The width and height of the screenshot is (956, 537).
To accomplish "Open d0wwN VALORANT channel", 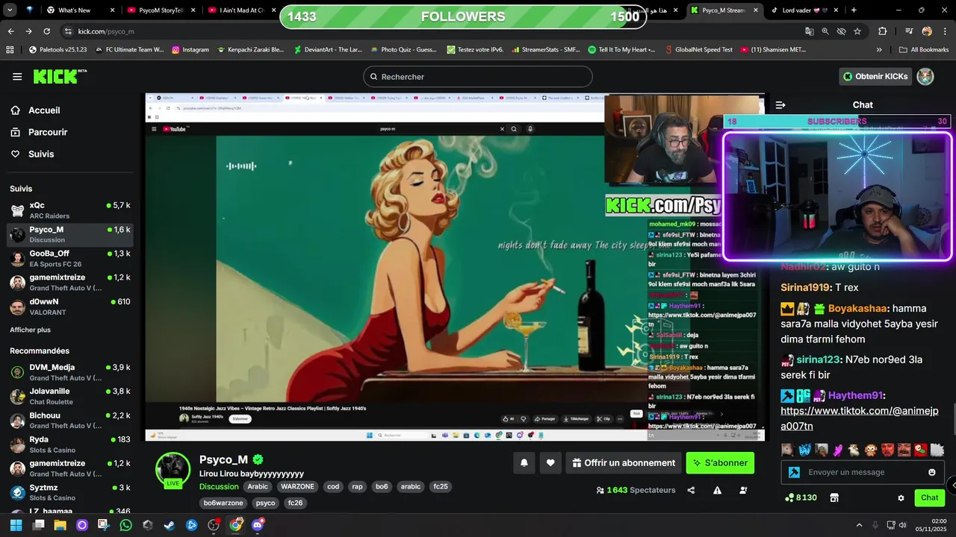I will 70,307.
